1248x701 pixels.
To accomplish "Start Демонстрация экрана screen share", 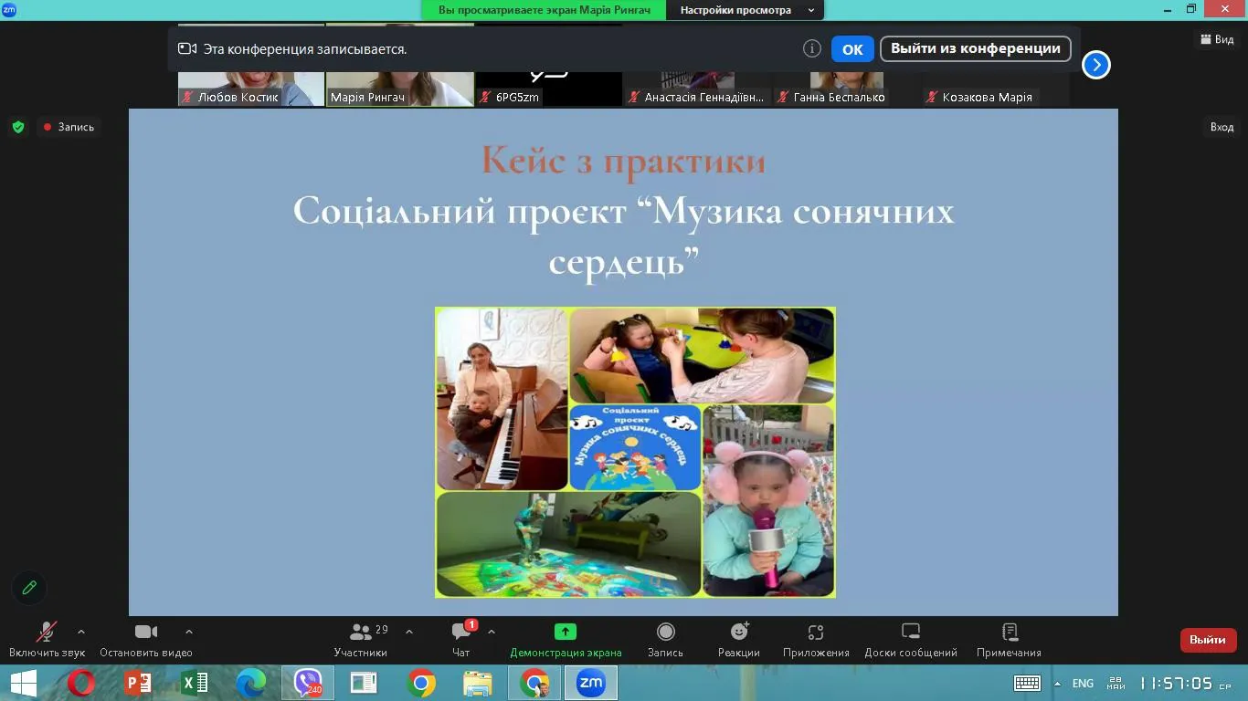I will 566,640.
